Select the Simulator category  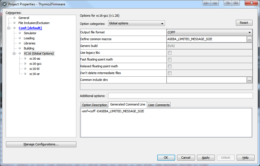coord(30,33)
